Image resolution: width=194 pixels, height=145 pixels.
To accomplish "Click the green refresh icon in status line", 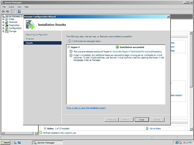I will [x=41, y=133].
